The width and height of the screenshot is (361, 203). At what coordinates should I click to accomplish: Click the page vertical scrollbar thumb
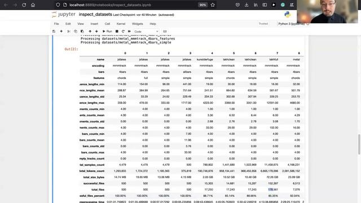(x=359, y=144)
